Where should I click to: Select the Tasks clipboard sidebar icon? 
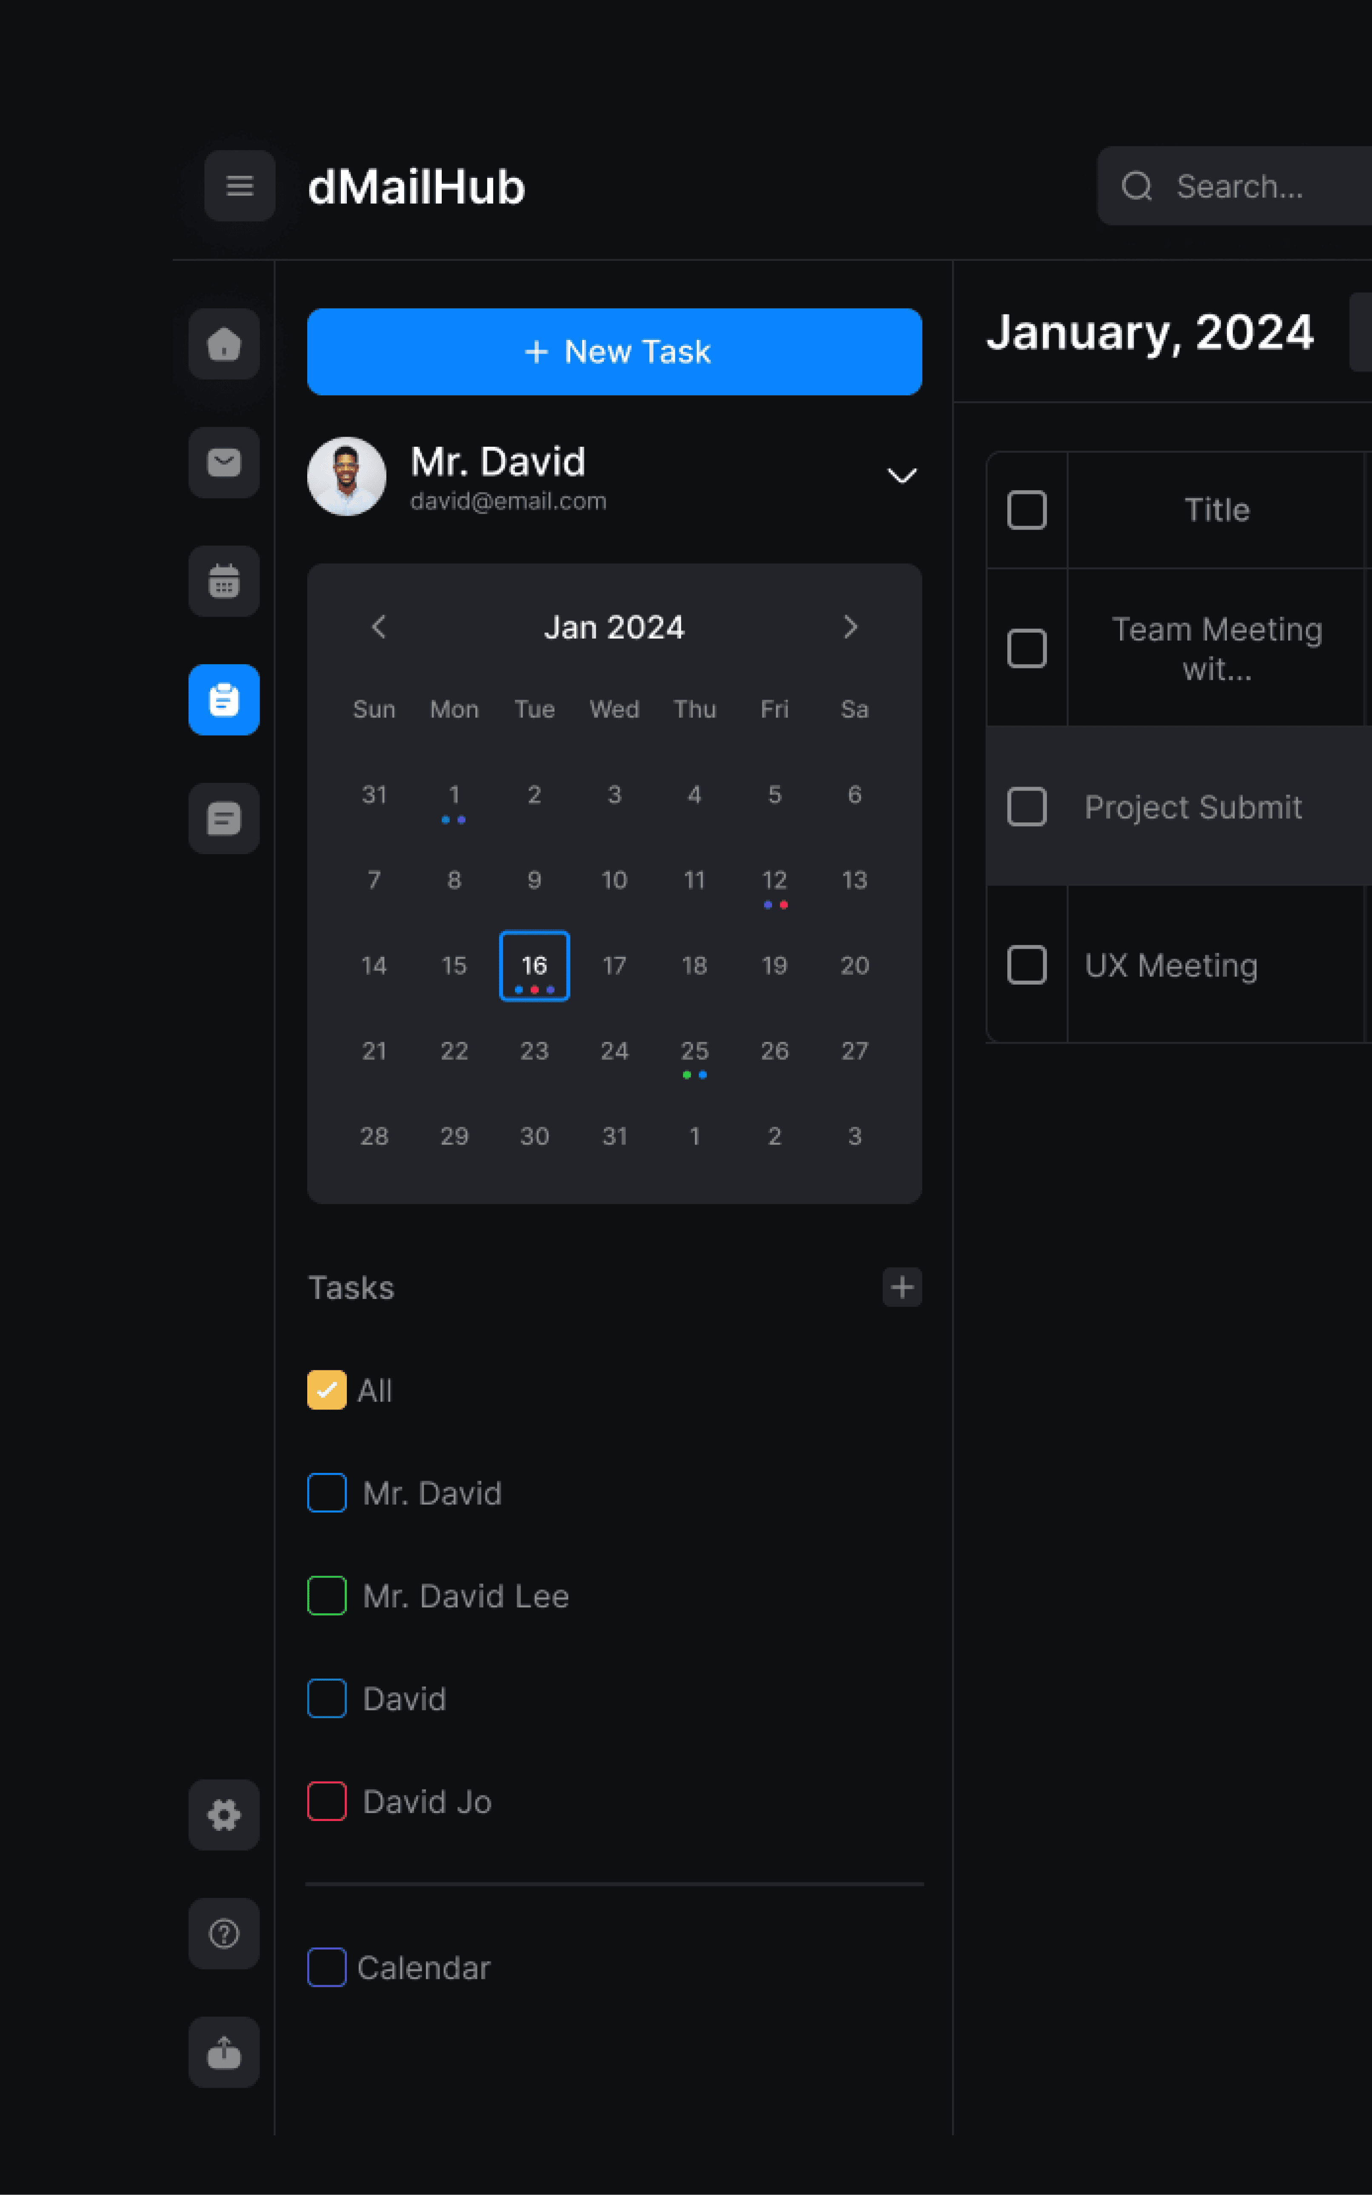tap(224, 700)
